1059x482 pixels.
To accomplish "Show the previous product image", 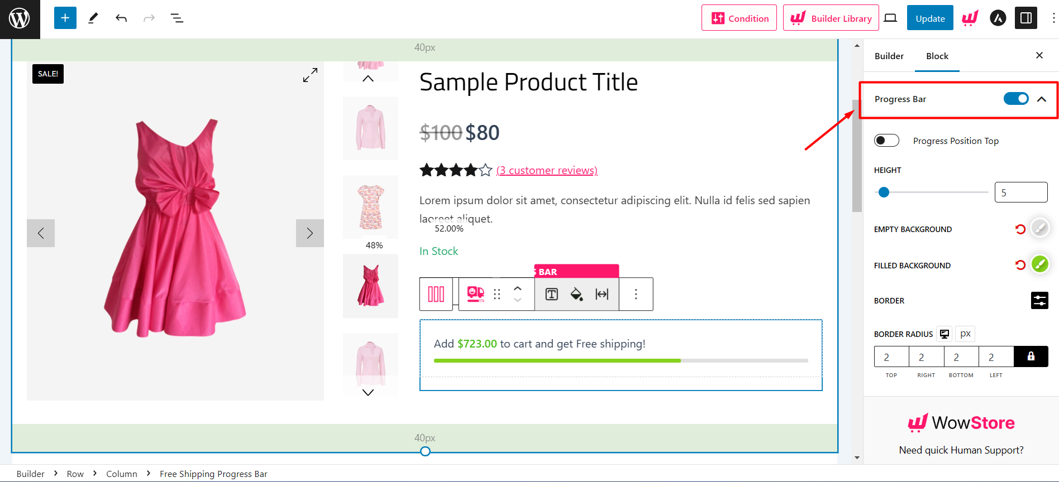I will click(41, 233).
